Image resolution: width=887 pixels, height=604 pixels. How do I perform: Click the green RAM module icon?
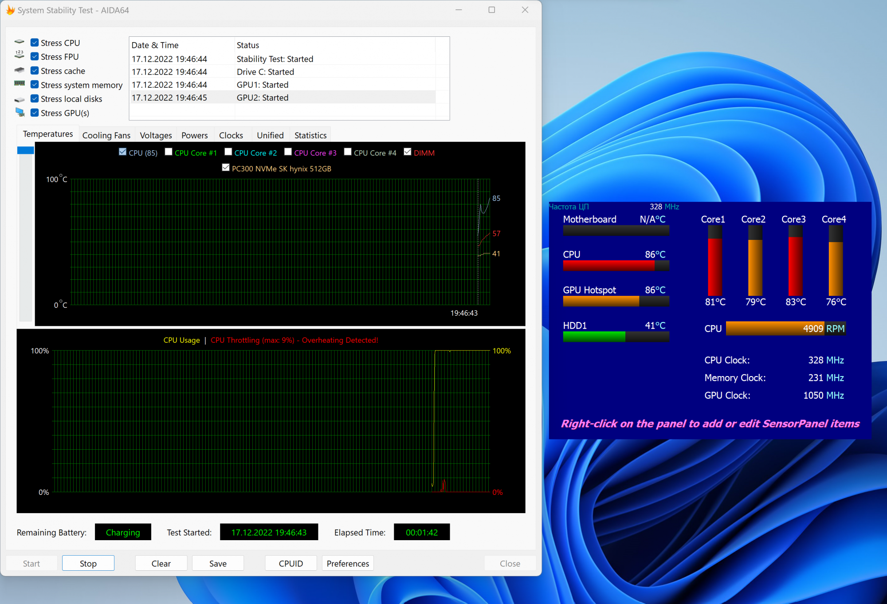[19, 83]
